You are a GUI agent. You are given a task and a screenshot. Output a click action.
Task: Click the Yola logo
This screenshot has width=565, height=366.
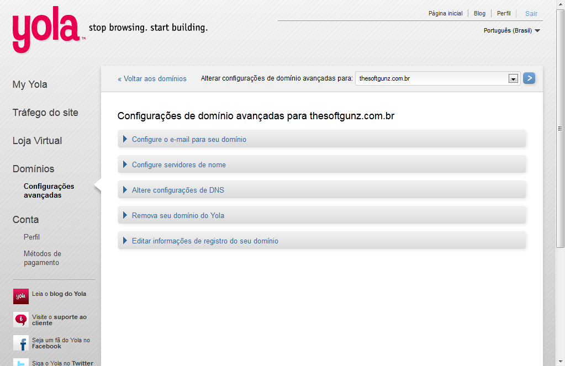[x=49, y=30]
